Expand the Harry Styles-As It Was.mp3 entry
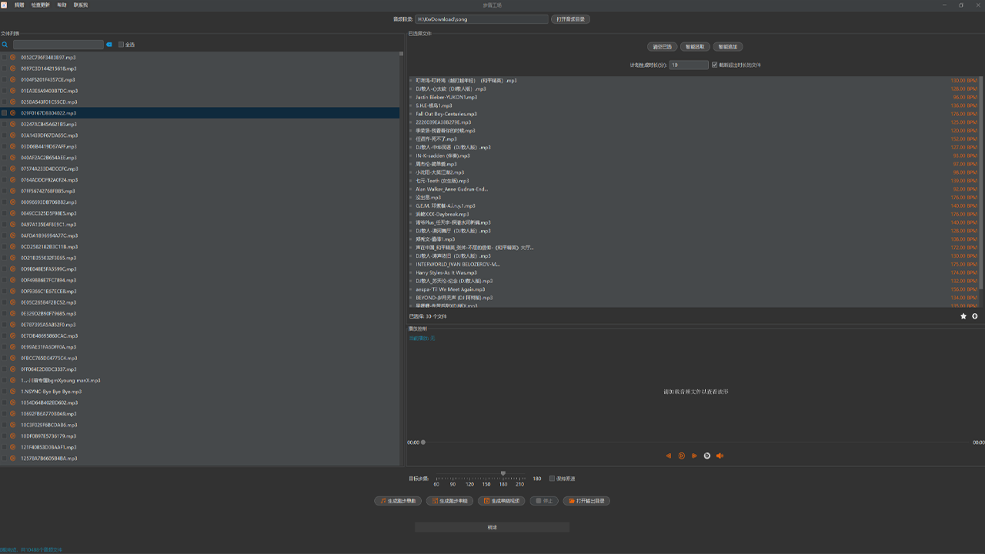This screenshot has width=985, height=554. pos(411,272)
